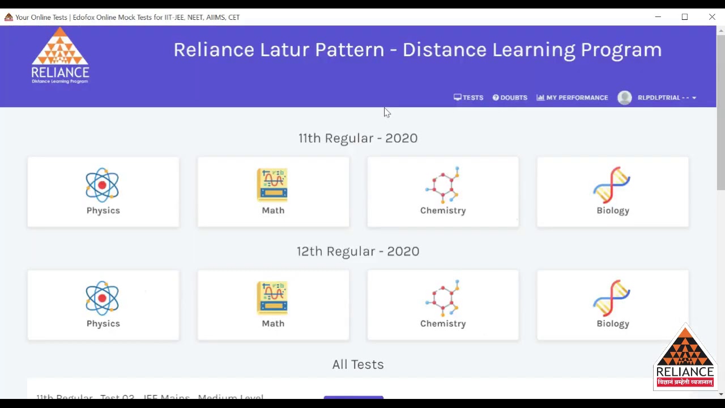The image size is (725, 408).
Task: Open the 11th Regular Biology DNA icon
Action: (x=612, y=185)
